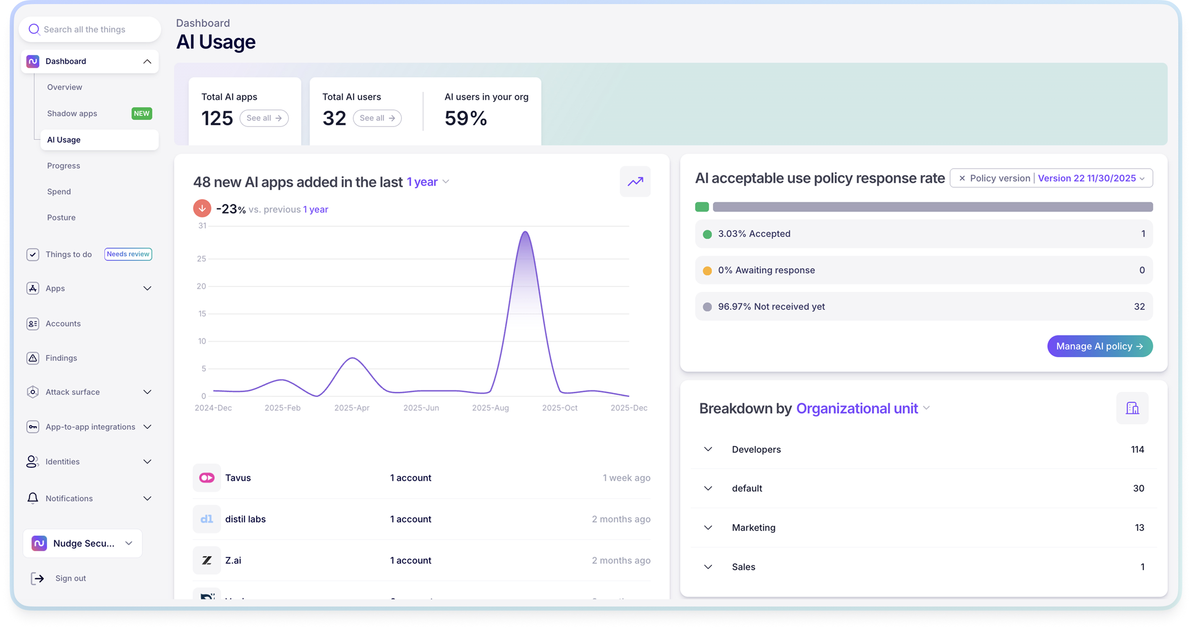
Task: Open the Version 22 11/30/2025 dropdown
Action: click(1091, 179)
